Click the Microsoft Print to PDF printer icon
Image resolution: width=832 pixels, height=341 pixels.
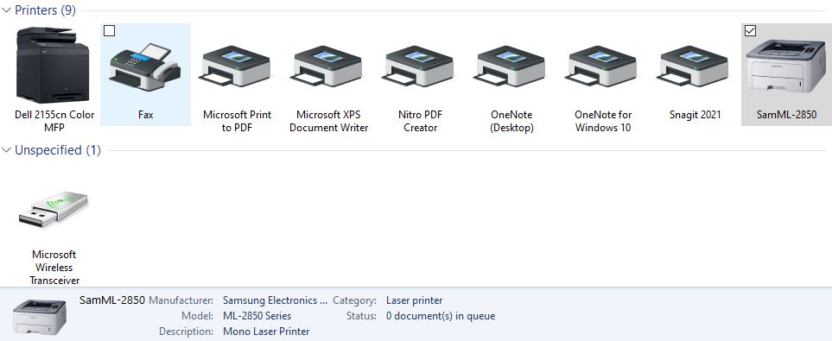(237, 66)
